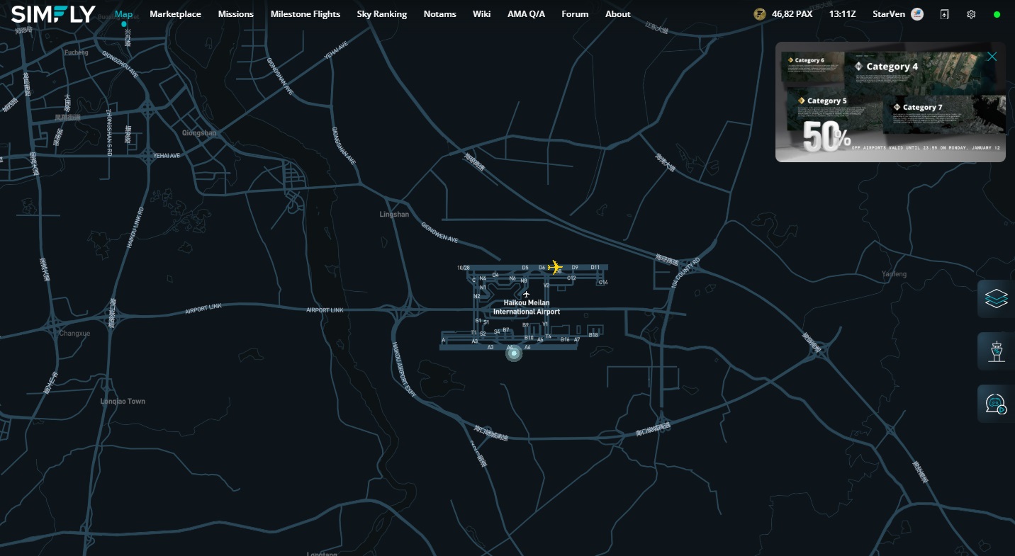Viewport: 1015px width, 556px height.
Task: Click the SimFly logo
Action: pyautogui.click(x=53, y=14)
